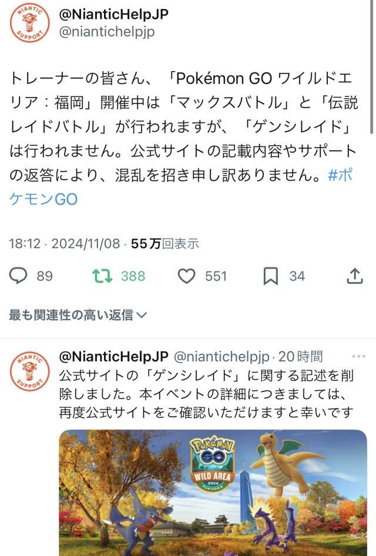Bookmark this tweet
Viewport: 376px width, 556px height.
[x=271, y=276]
